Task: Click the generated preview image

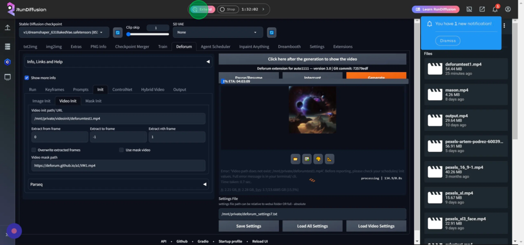Action: [313, 109]
